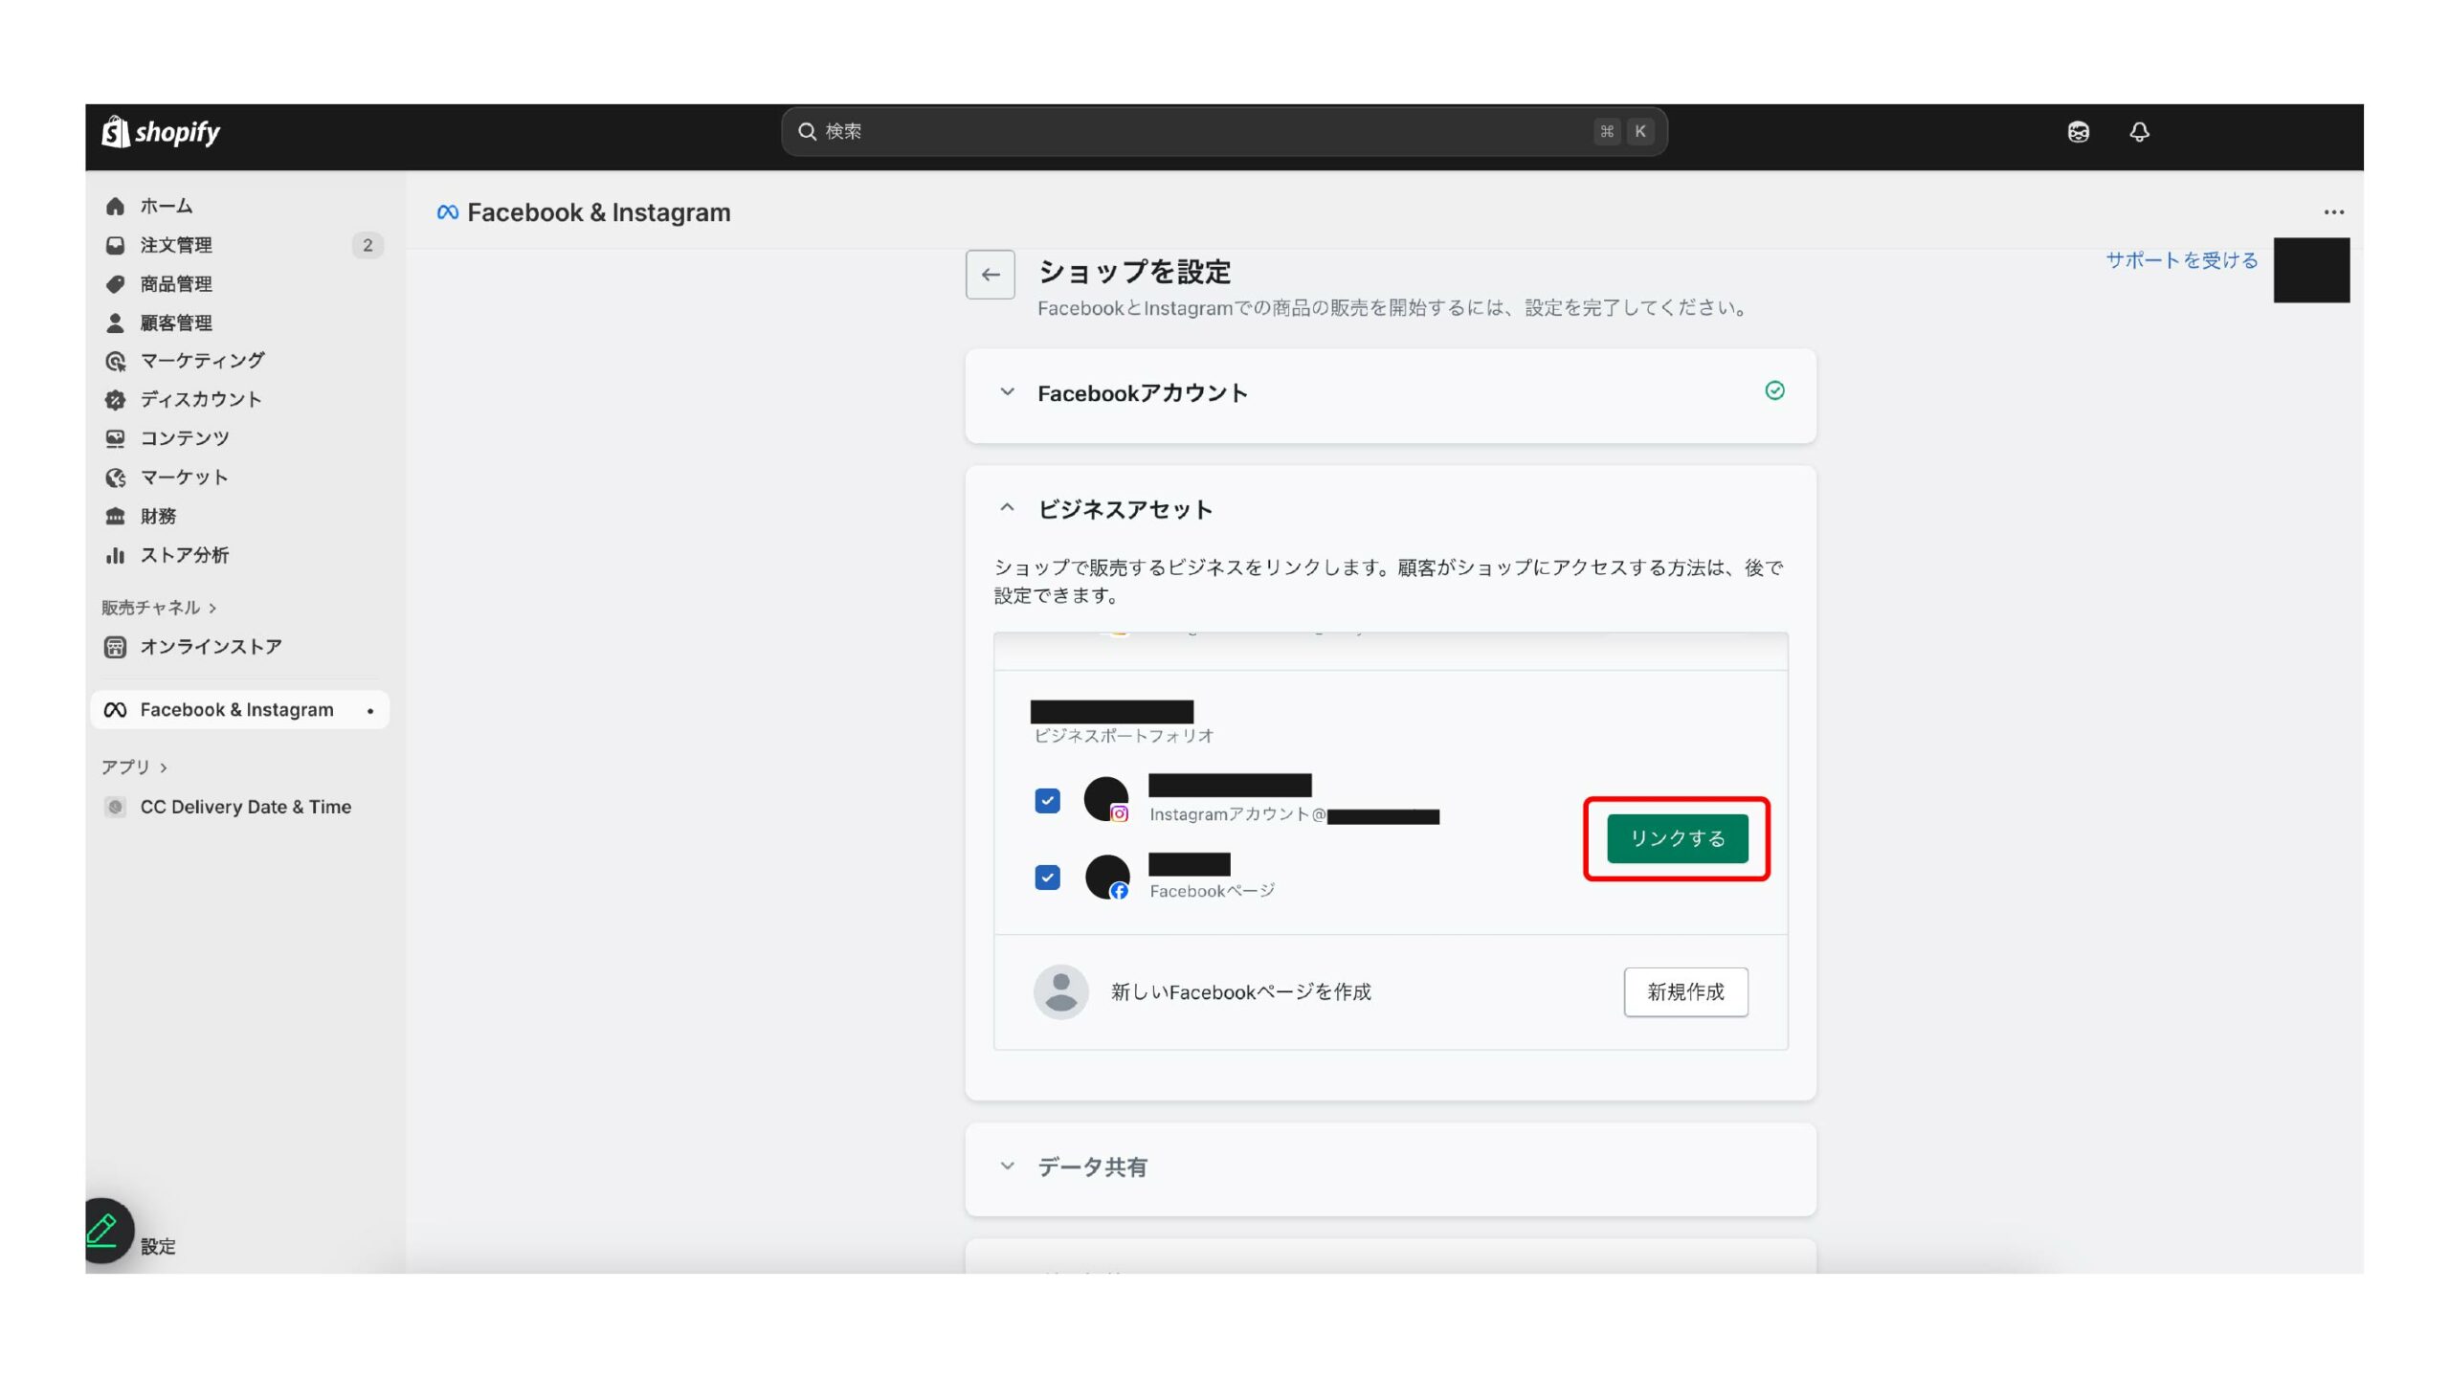Click the Instagram account avatar
This screenshot has width=2450, height=1378.
pyautogui.click(x=1106, y=799)
